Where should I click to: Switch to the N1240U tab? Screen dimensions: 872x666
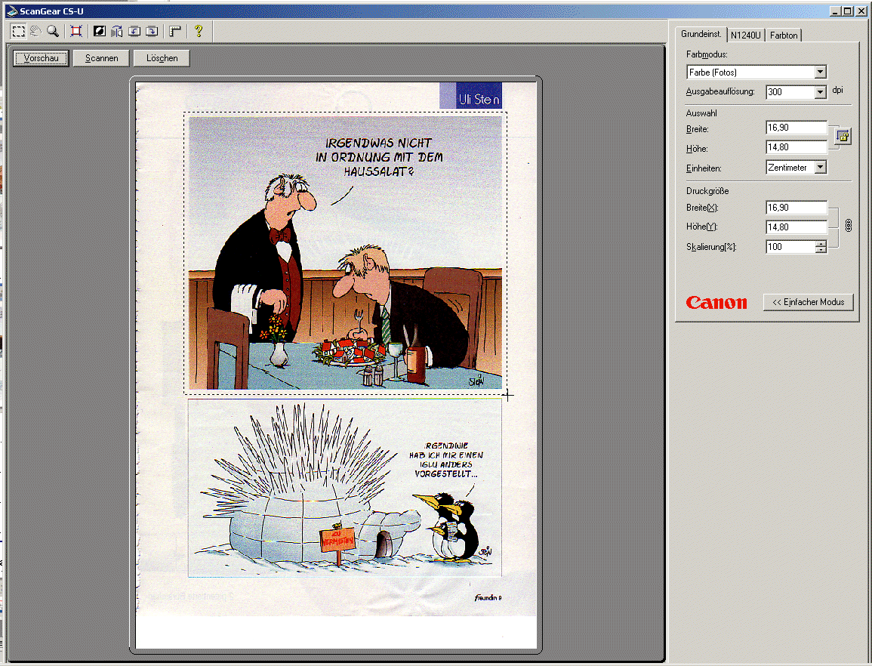coord(746,35)
